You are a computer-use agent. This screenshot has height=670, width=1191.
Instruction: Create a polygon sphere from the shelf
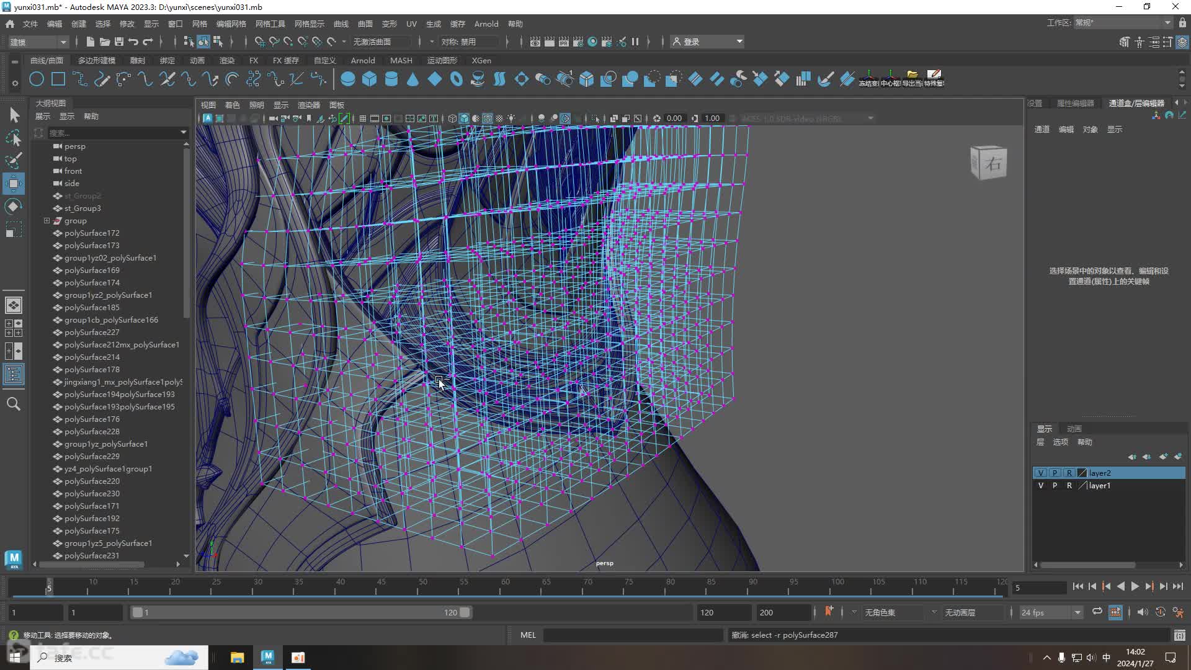[348, 79]
